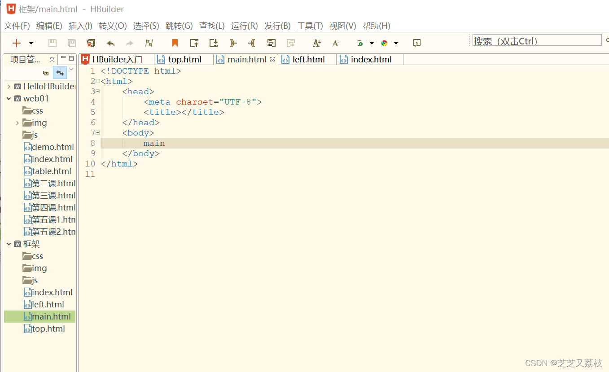Increase editor font size with A+

(317, 43)
